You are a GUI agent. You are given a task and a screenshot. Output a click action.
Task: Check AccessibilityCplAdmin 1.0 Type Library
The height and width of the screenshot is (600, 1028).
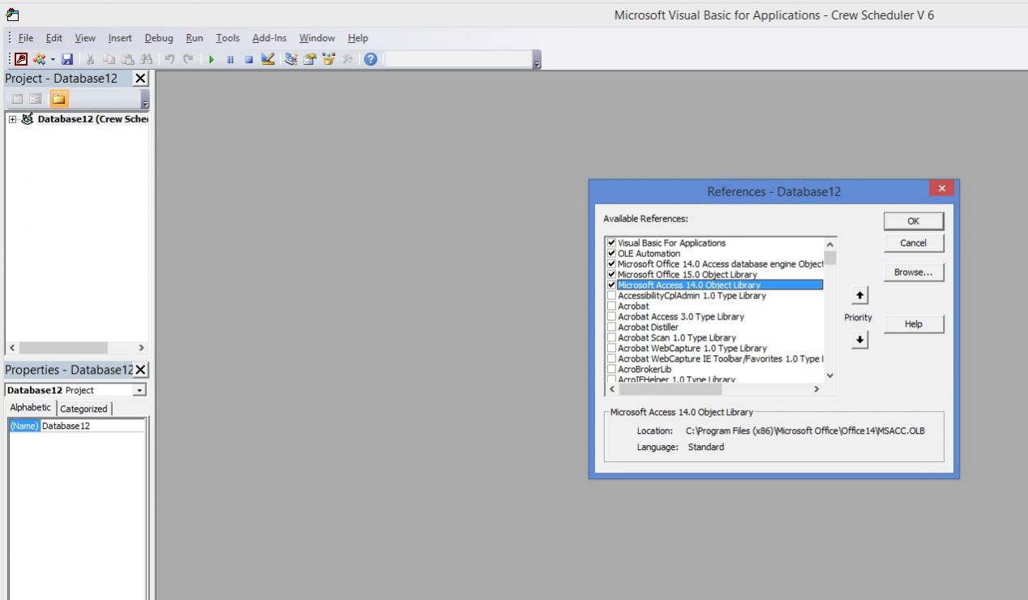coord(611,295)
